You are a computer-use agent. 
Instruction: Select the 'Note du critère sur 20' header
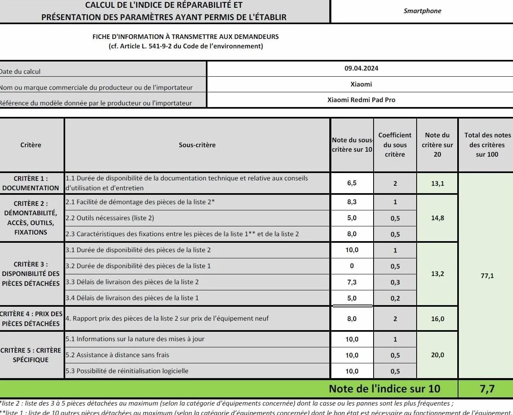click(437, 145)
